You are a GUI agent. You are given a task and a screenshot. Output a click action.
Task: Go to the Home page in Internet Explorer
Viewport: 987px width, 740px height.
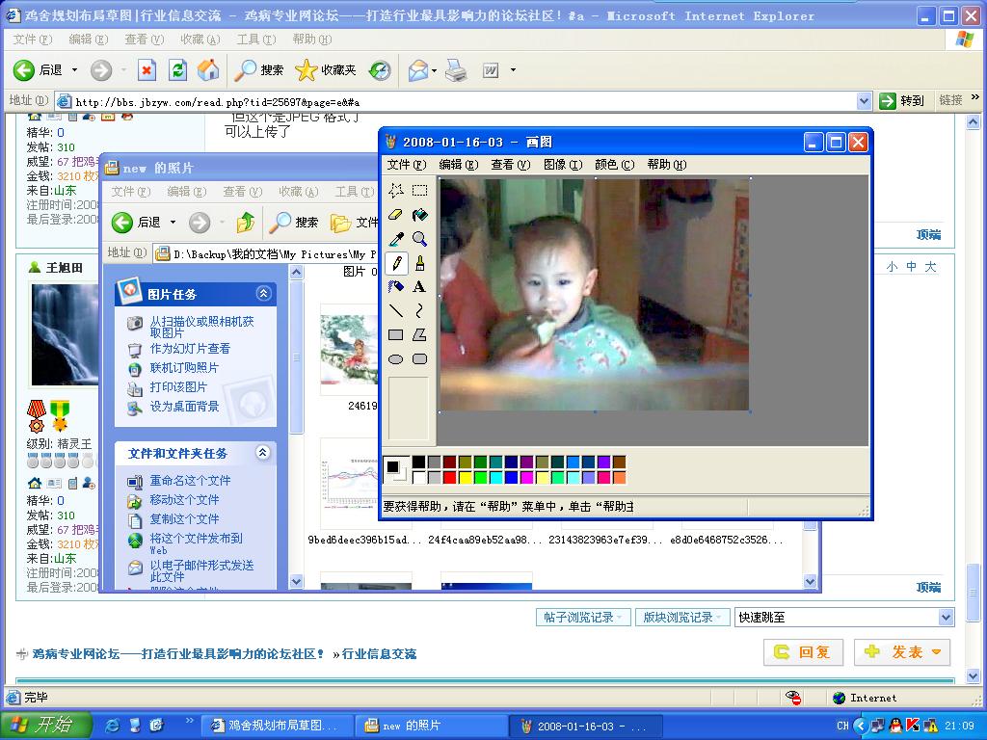tap(208, 69)
